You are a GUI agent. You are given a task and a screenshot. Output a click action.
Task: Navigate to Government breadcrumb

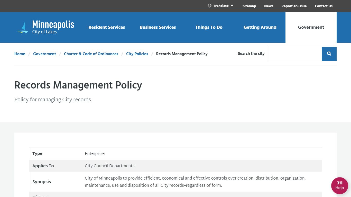pos(44,54)
